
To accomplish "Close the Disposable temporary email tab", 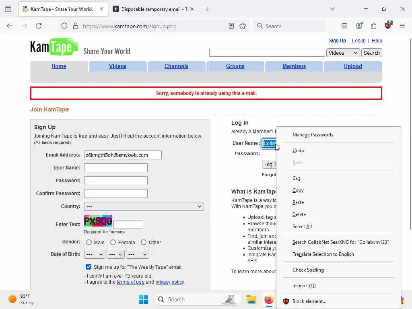I will point(192,9).
